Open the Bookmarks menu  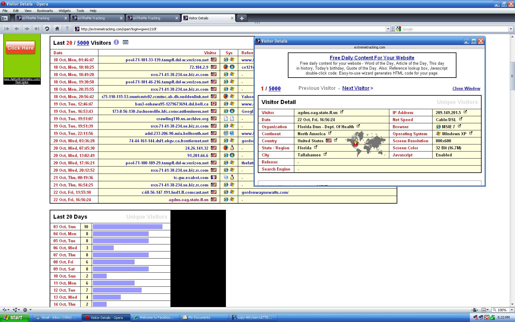pos(45,11)
